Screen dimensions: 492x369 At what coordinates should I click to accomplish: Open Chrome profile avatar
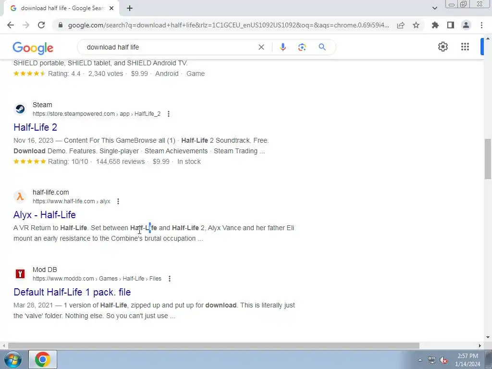click(466, 25)
